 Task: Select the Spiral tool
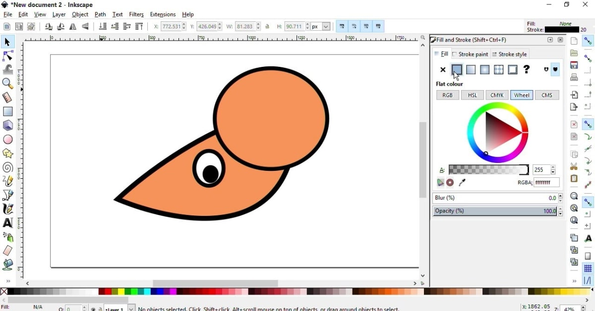(7, 167)
